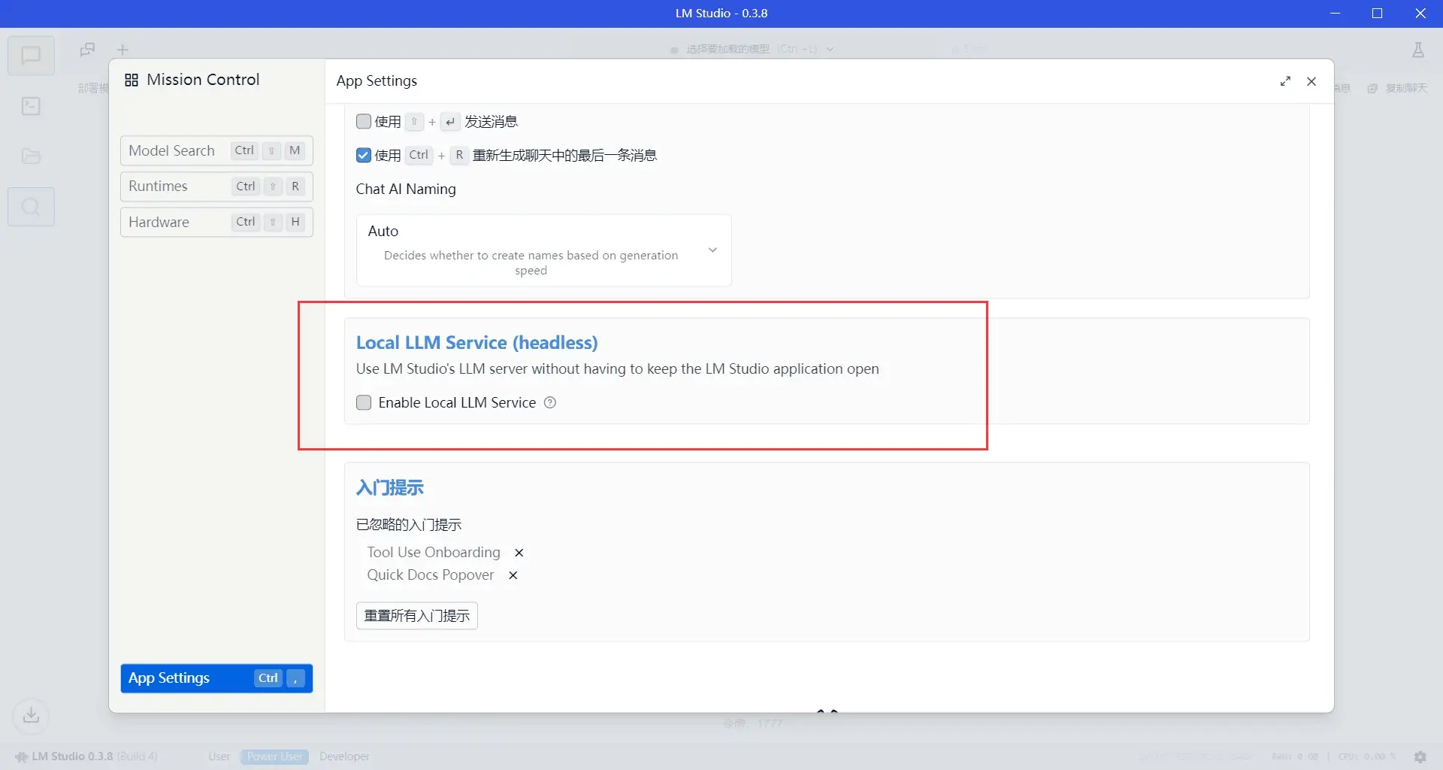1443x770 pixels.
Task: Dismiss Quick Docs Popover hint
Action: [x=513, y=575]
